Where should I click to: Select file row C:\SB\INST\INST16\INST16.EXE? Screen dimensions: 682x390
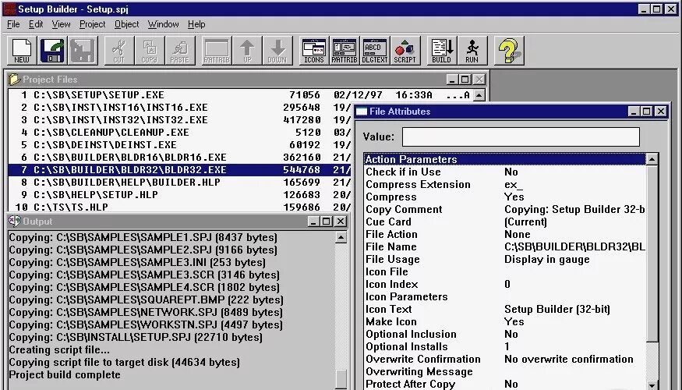point(179,108)
